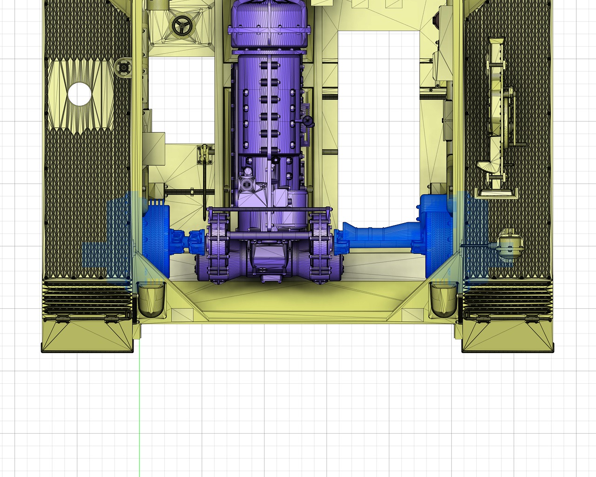Select the right front louvered grille

pos(508,297)
